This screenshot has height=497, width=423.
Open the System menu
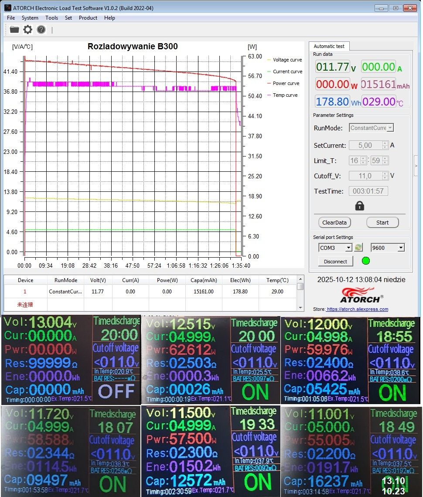(30, 18)
